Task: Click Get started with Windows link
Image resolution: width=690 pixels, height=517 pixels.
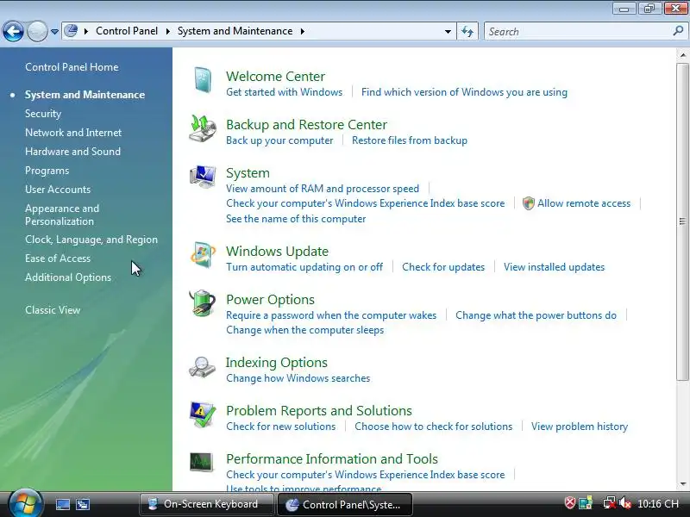Action: [x=285, y=92]
